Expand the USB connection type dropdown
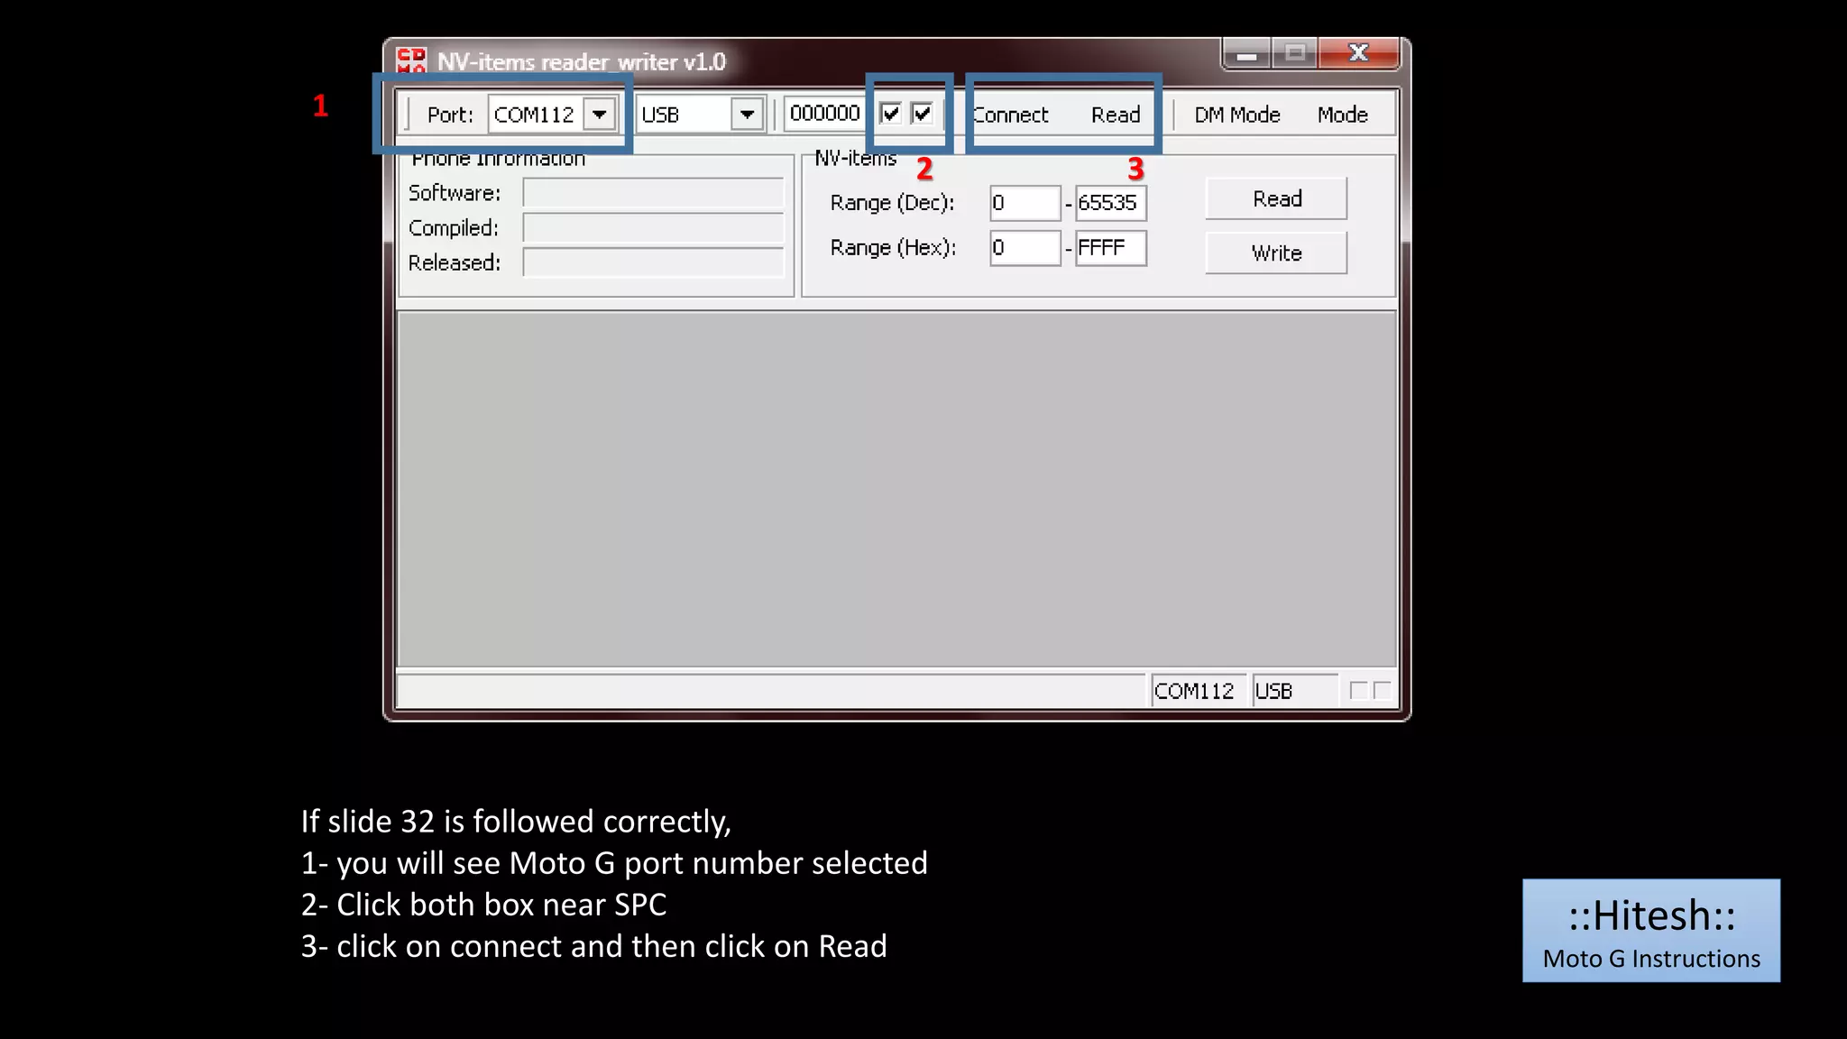The height and width of the screenshot is (1039, 1847). pos(747,115)
